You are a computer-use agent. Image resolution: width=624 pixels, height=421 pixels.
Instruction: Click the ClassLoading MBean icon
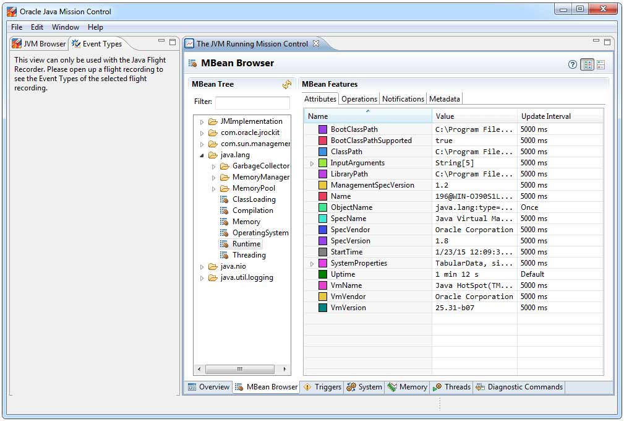(224, 199)
